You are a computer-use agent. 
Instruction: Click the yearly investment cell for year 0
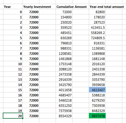pos(31,12)
